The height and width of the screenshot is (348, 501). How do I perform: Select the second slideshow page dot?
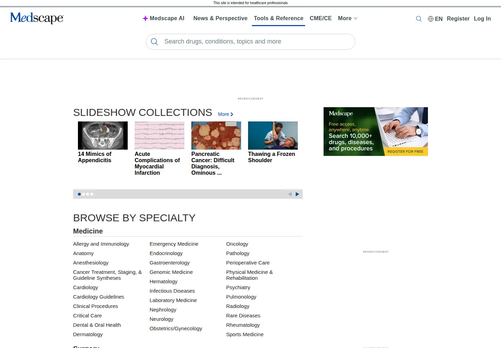(x=83, y=194)
